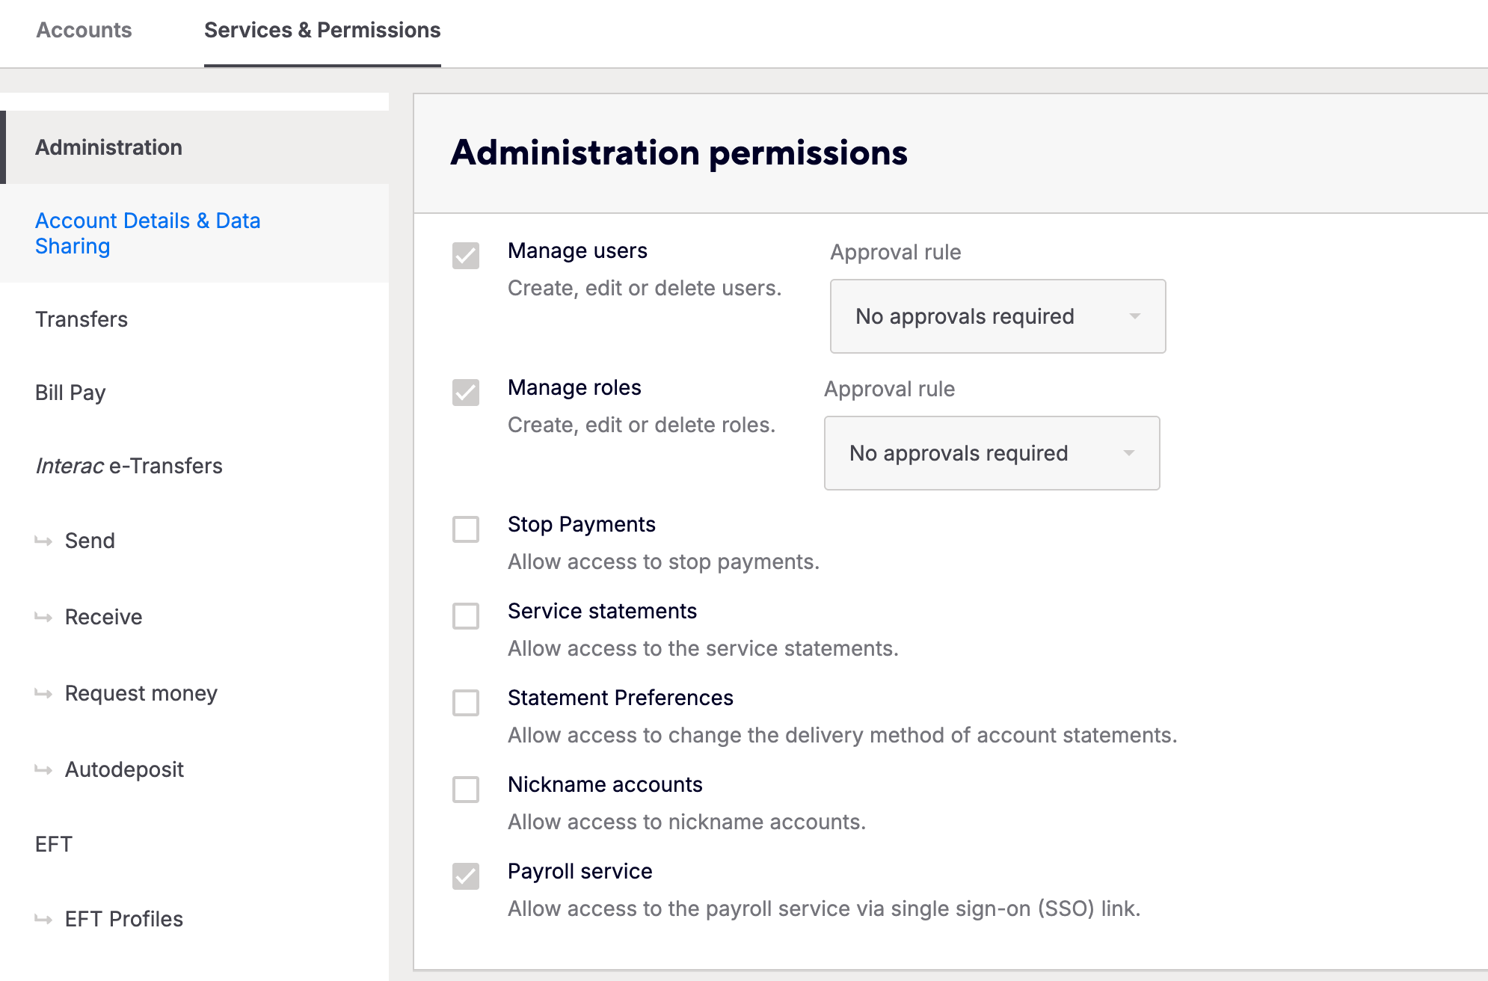Click the Stop Payments label
Viewport: 1488px width, 981px height.
click(x=582, y=524)
